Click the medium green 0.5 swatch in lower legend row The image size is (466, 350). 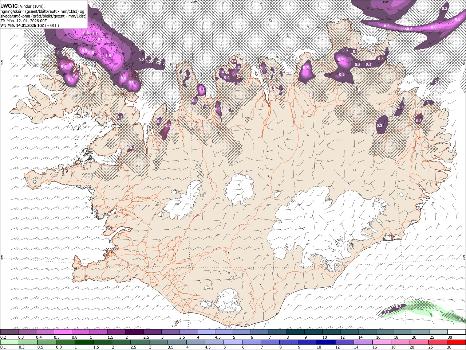pos(47,342)
